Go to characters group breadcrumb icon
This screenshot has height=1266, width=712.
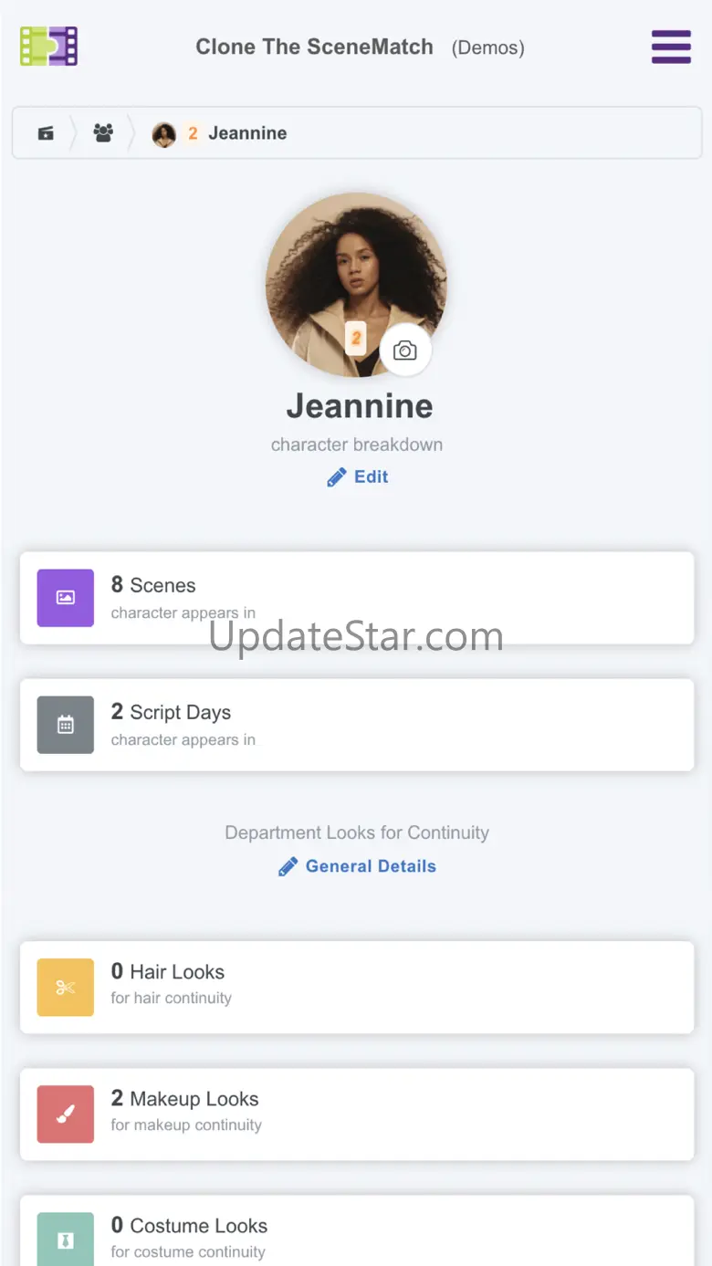click(103, 133)
